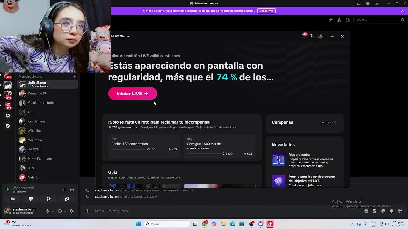Deafen Discord headphones
The image size is (408, 229).
pyautogui.click(x=60, y=211)
